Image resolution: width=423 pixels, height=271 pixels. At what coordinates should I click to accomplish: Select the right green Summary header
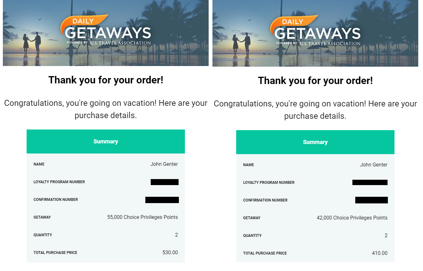(315, 142)
